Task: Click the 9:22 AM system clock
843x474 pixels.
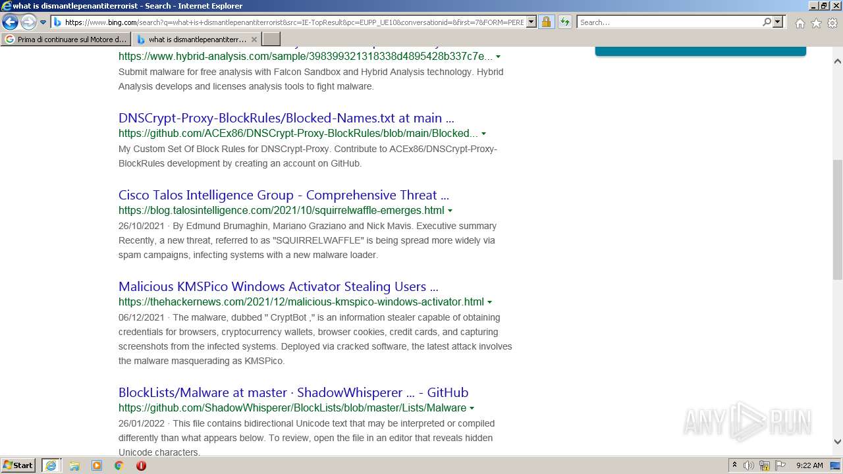Action: [809, 465]
